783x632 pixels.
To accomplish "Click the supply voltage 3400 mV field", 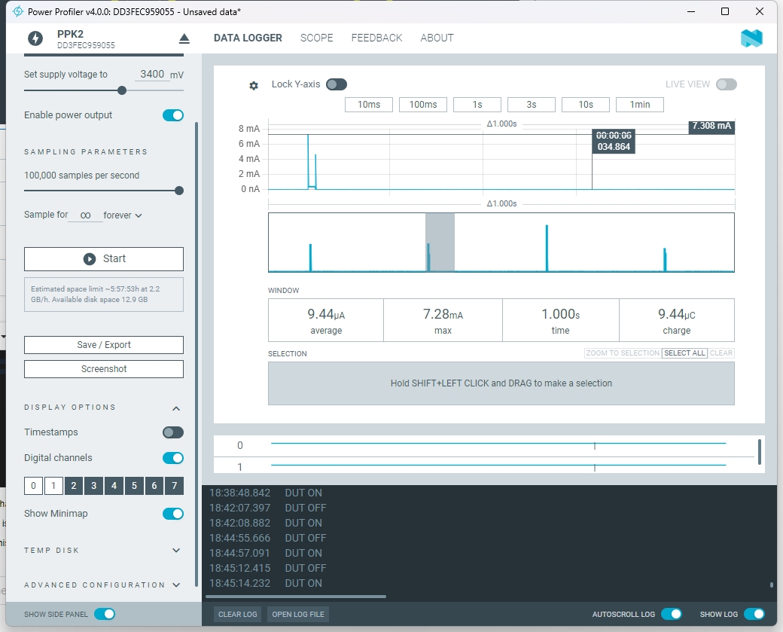I will pos(152,75).
